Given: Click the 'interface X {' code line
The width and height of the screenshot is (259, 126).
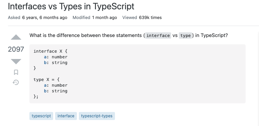Looking at the screenshot, I should pos(50,51).
